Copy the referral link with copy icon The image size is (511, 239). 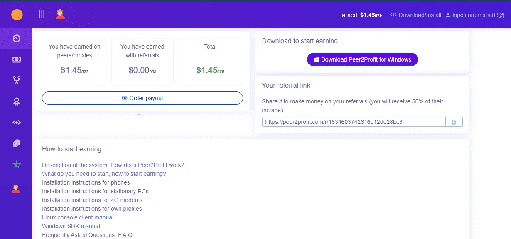(x=454, y=122)
